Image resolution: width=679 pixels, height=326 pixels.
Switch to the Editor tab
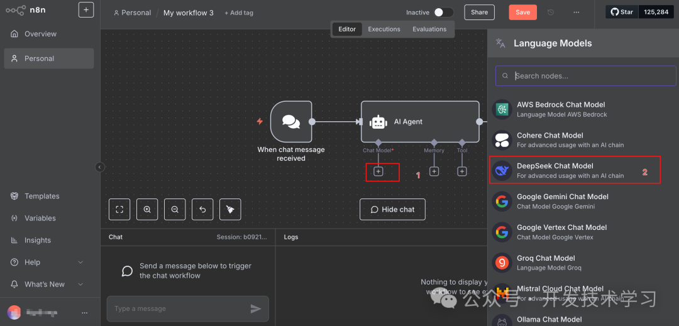pyautogui.click(x=347, y=29)
